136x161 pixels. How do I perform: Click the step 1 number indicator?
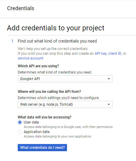(x=12, y=41)
